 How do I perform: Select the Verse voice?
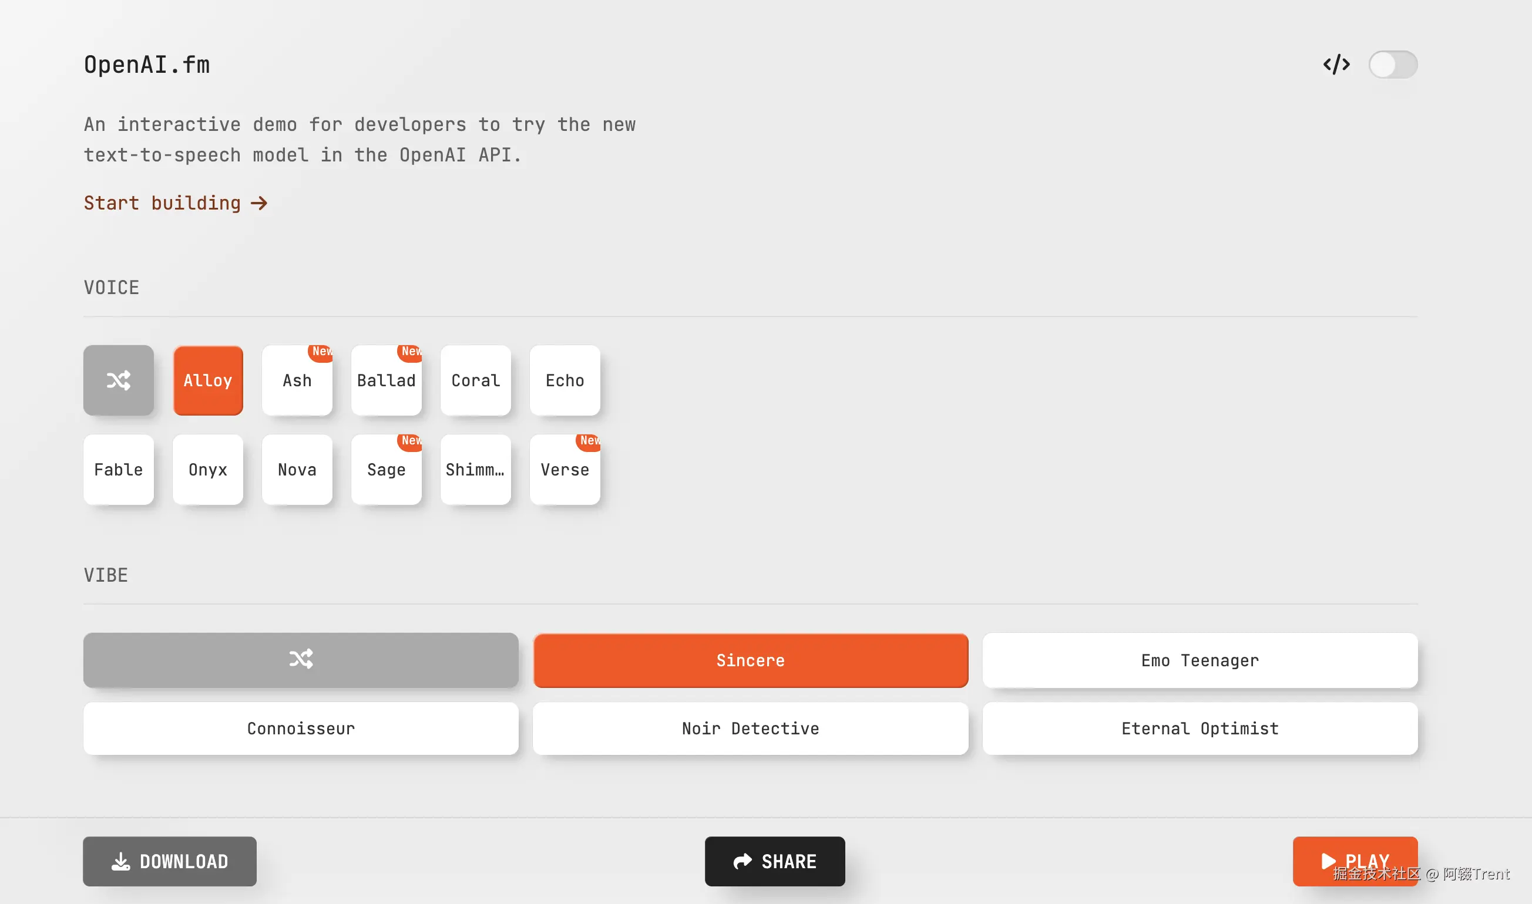tap(565, 470)
